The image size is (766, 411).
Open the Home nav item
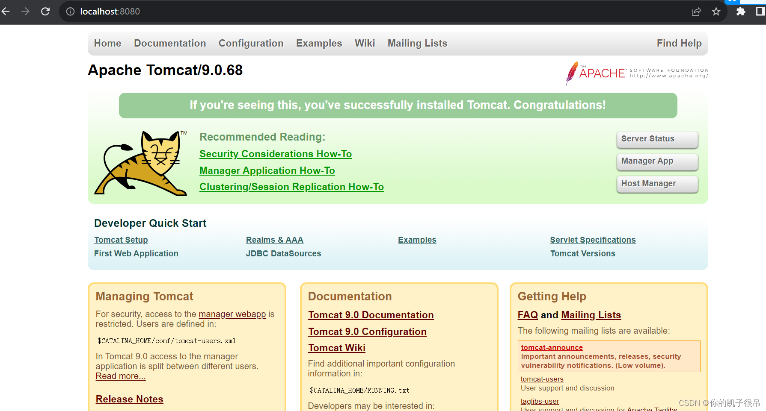pyautogui.click(x=108, y=43)
